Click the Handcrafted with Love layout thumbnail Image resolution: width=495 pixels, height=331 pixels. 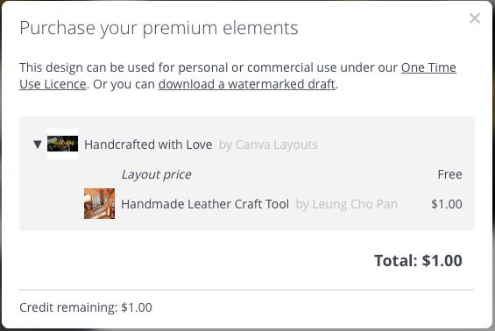(x=62, y=144)
